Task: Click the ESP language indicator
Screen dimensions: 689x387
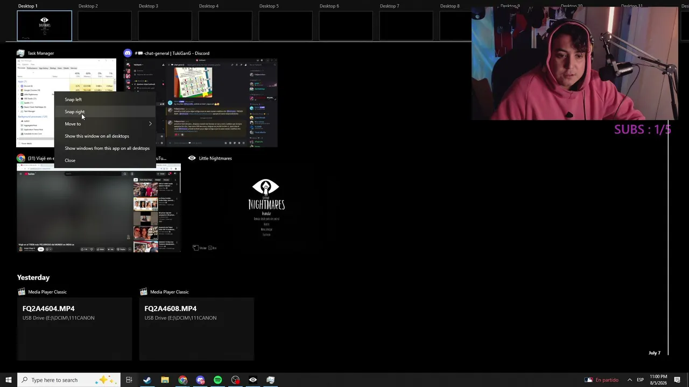Action: pyautogui.click(x=640, y=380)
